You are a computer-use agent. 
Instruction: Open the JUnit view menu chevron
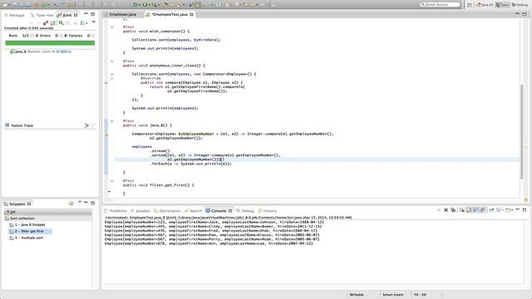(94, 22)
